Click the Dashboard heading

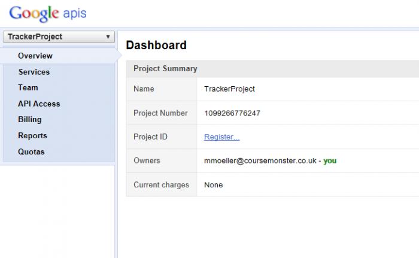pos(156,45)
